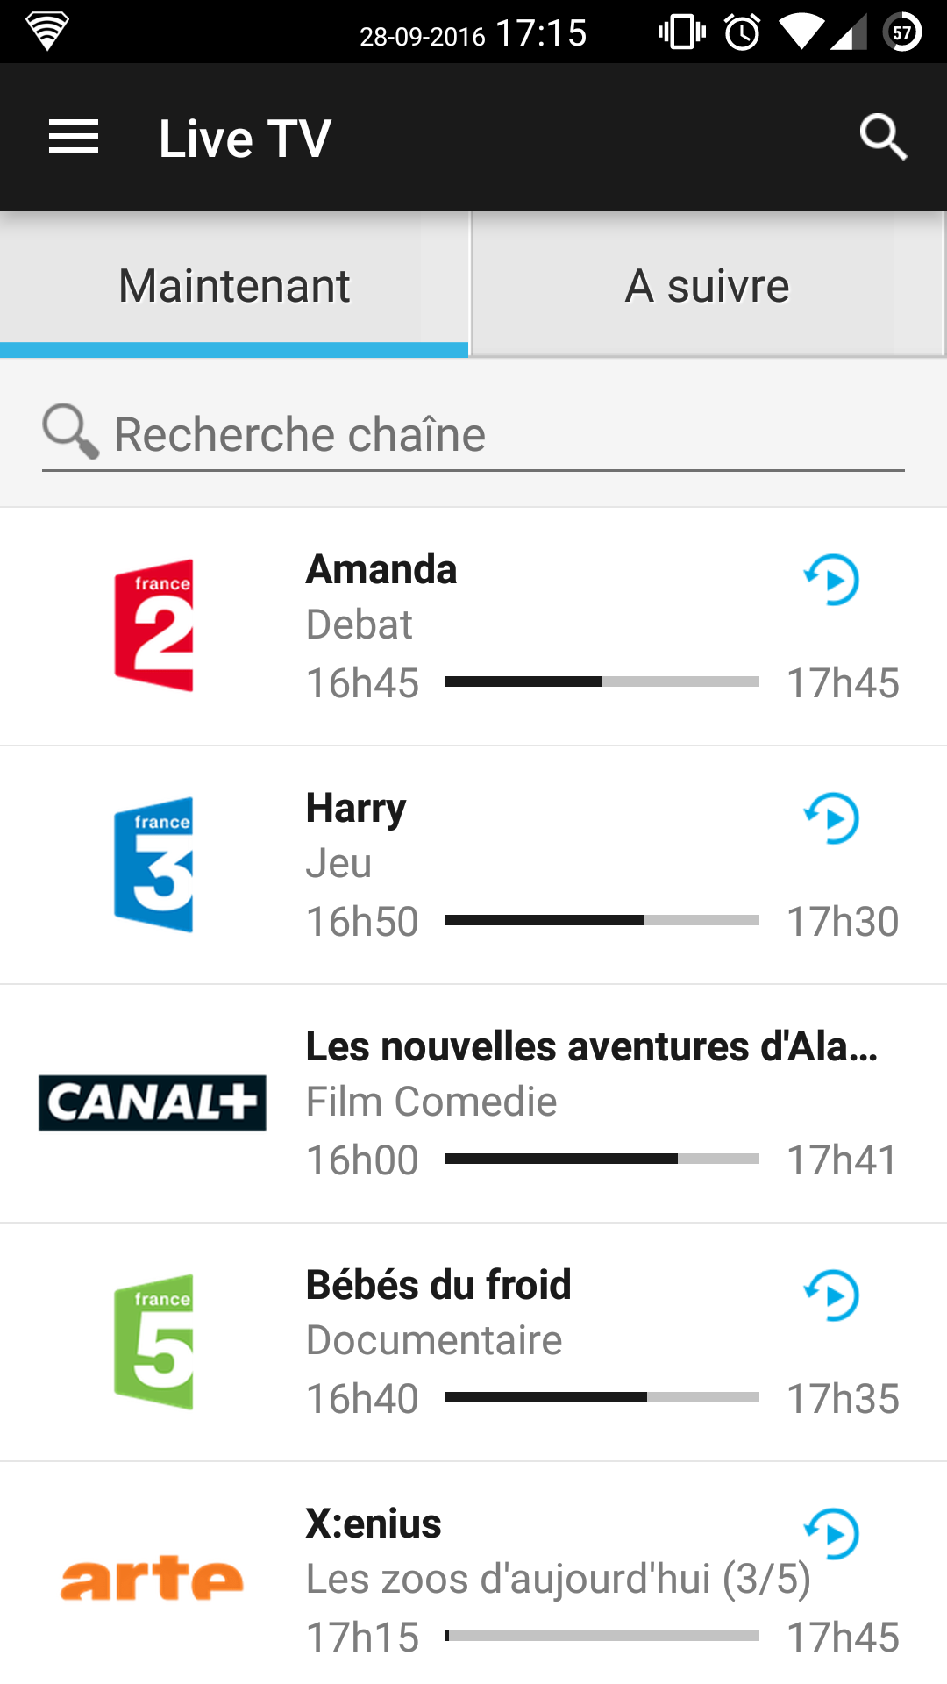Click the Harry progress bar
Image resolution: width=947 pixels, height=1684 pixels.
pyautogui.click(x=602, y=920)
